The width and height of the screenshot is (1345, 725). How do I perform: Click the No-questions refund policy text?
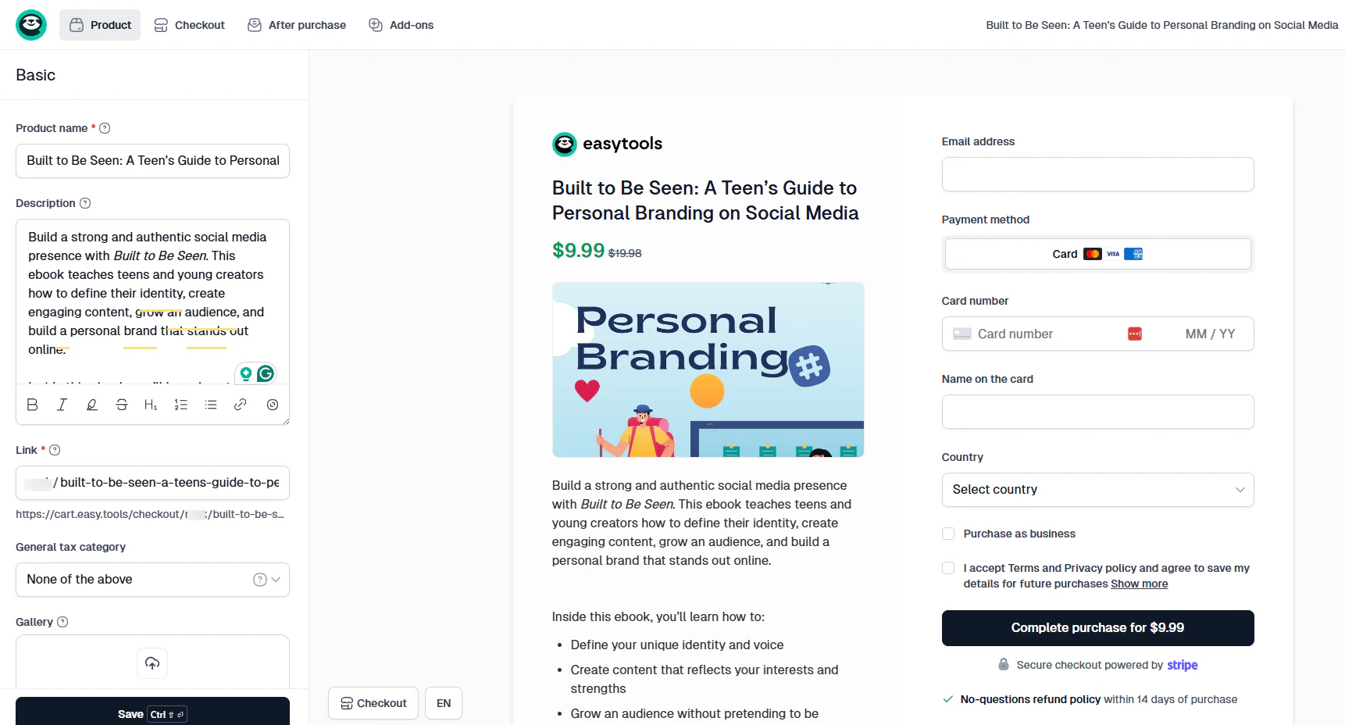point(1030,699)
